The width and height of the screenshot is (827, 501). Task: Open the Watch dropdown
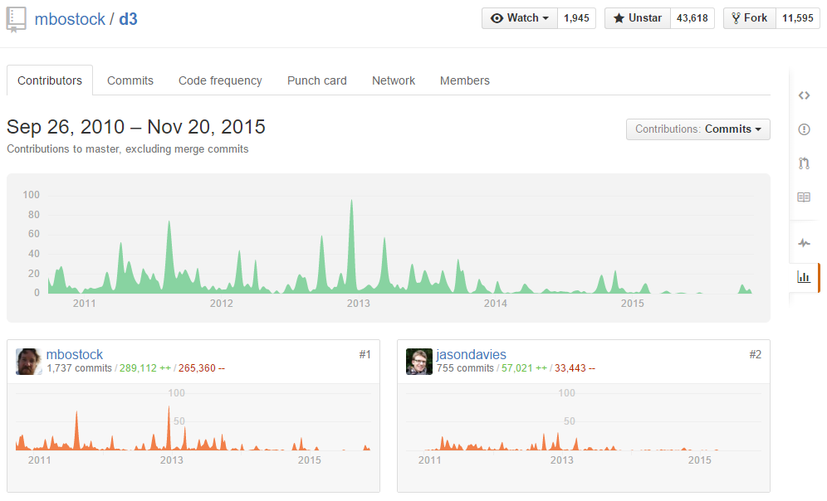point(520,18)
